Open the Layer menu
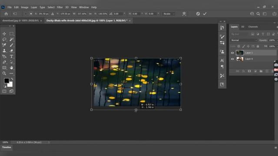Screen dimensions: 278x156 coord(34,7)
